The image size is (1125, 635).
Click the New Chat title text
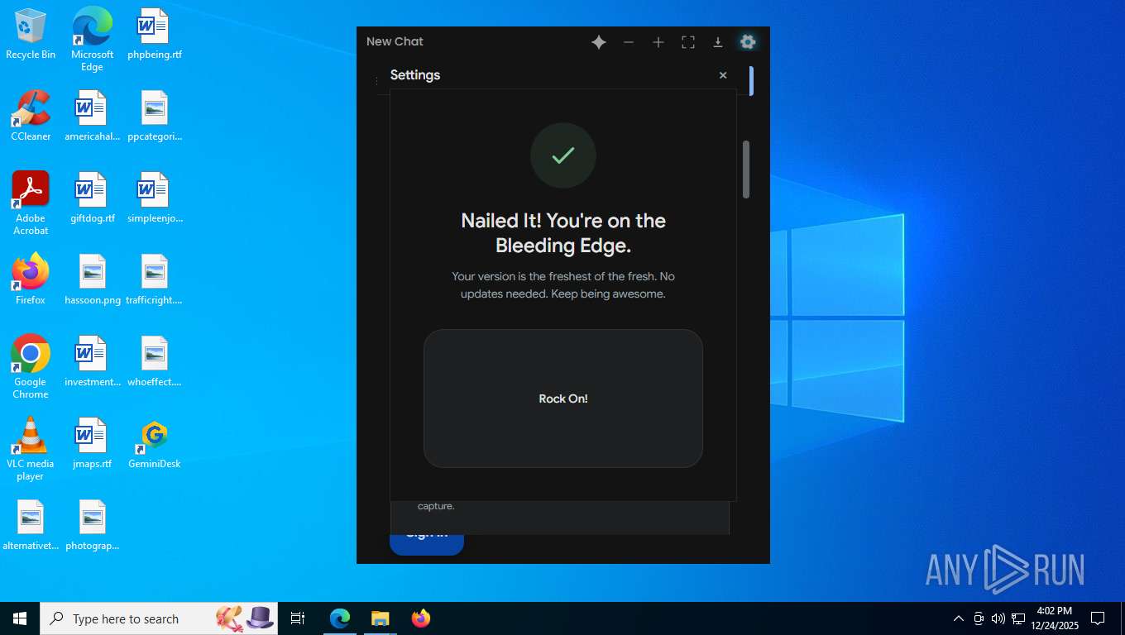tap(395, 41)
